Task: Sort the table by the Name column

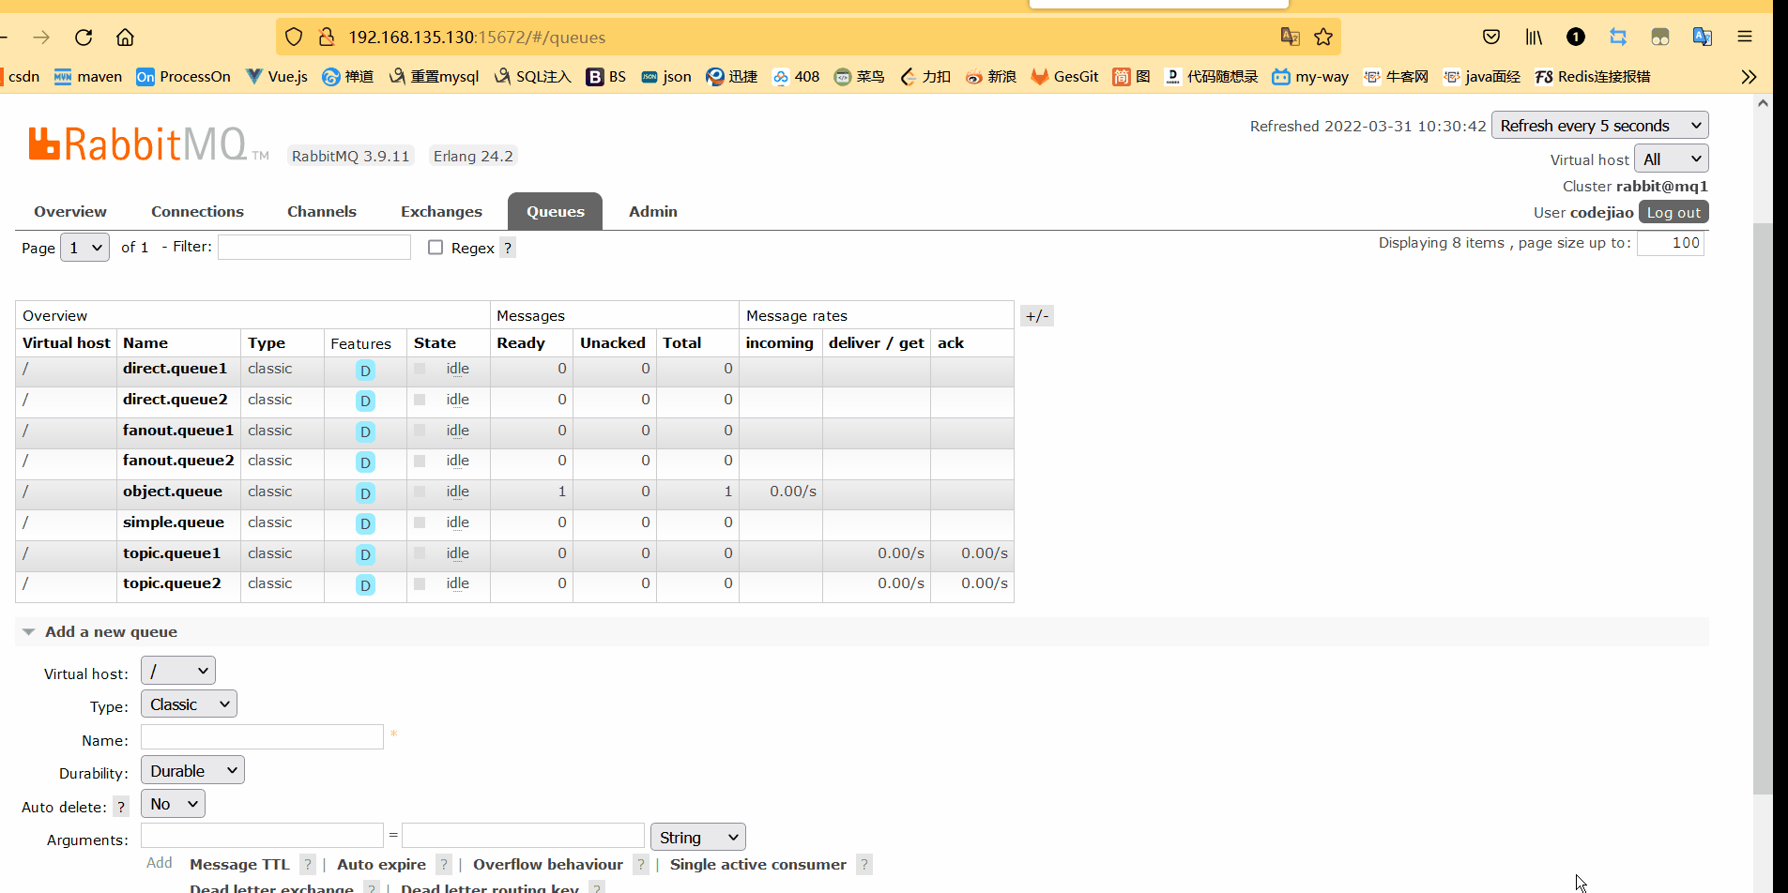Action: [x=145, y=343]
